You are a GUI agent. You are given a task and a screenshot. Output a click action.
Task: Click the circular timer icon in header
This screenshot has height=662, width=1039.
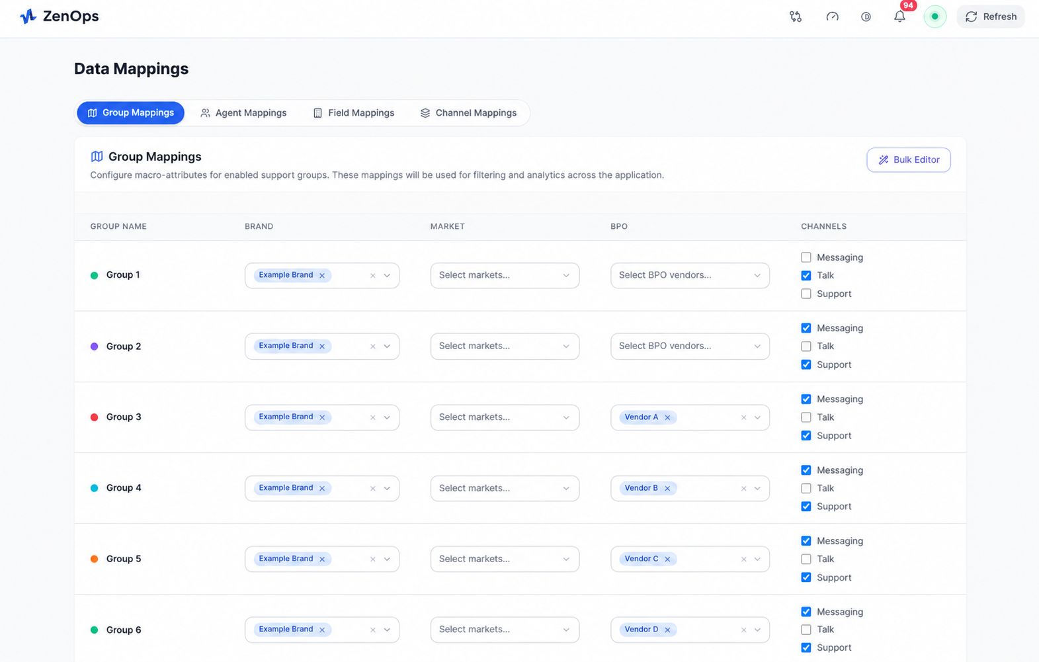pos(866,17)
